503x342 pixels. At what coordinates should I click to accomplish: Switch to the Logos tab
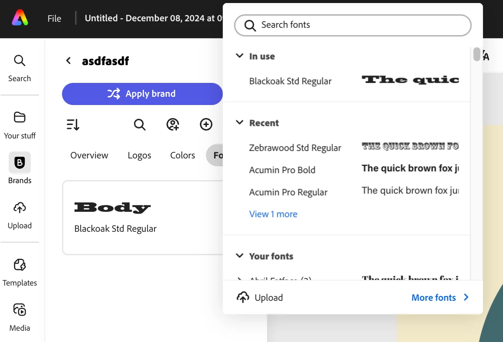(139, 155)
